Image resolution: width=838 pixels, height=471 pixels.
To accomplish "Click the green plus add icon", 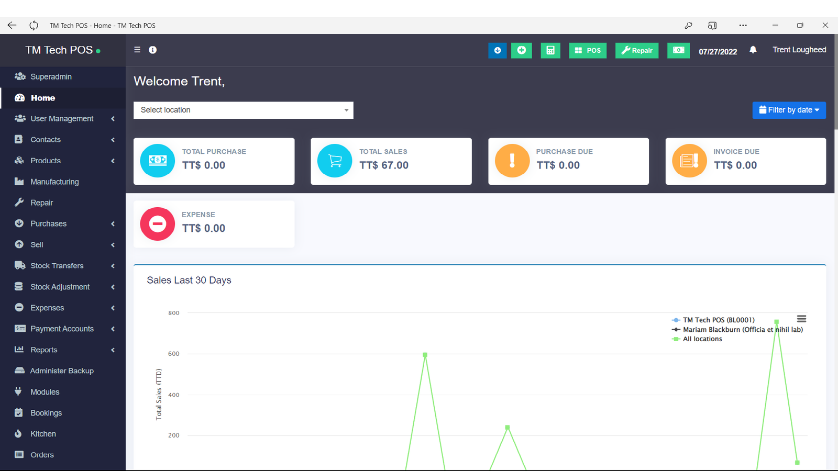I will point(521,50).
